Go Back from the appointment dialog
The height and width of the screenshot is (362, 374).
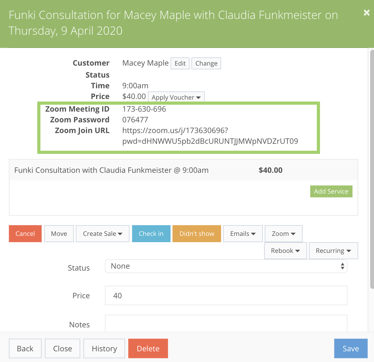(25, 348)
